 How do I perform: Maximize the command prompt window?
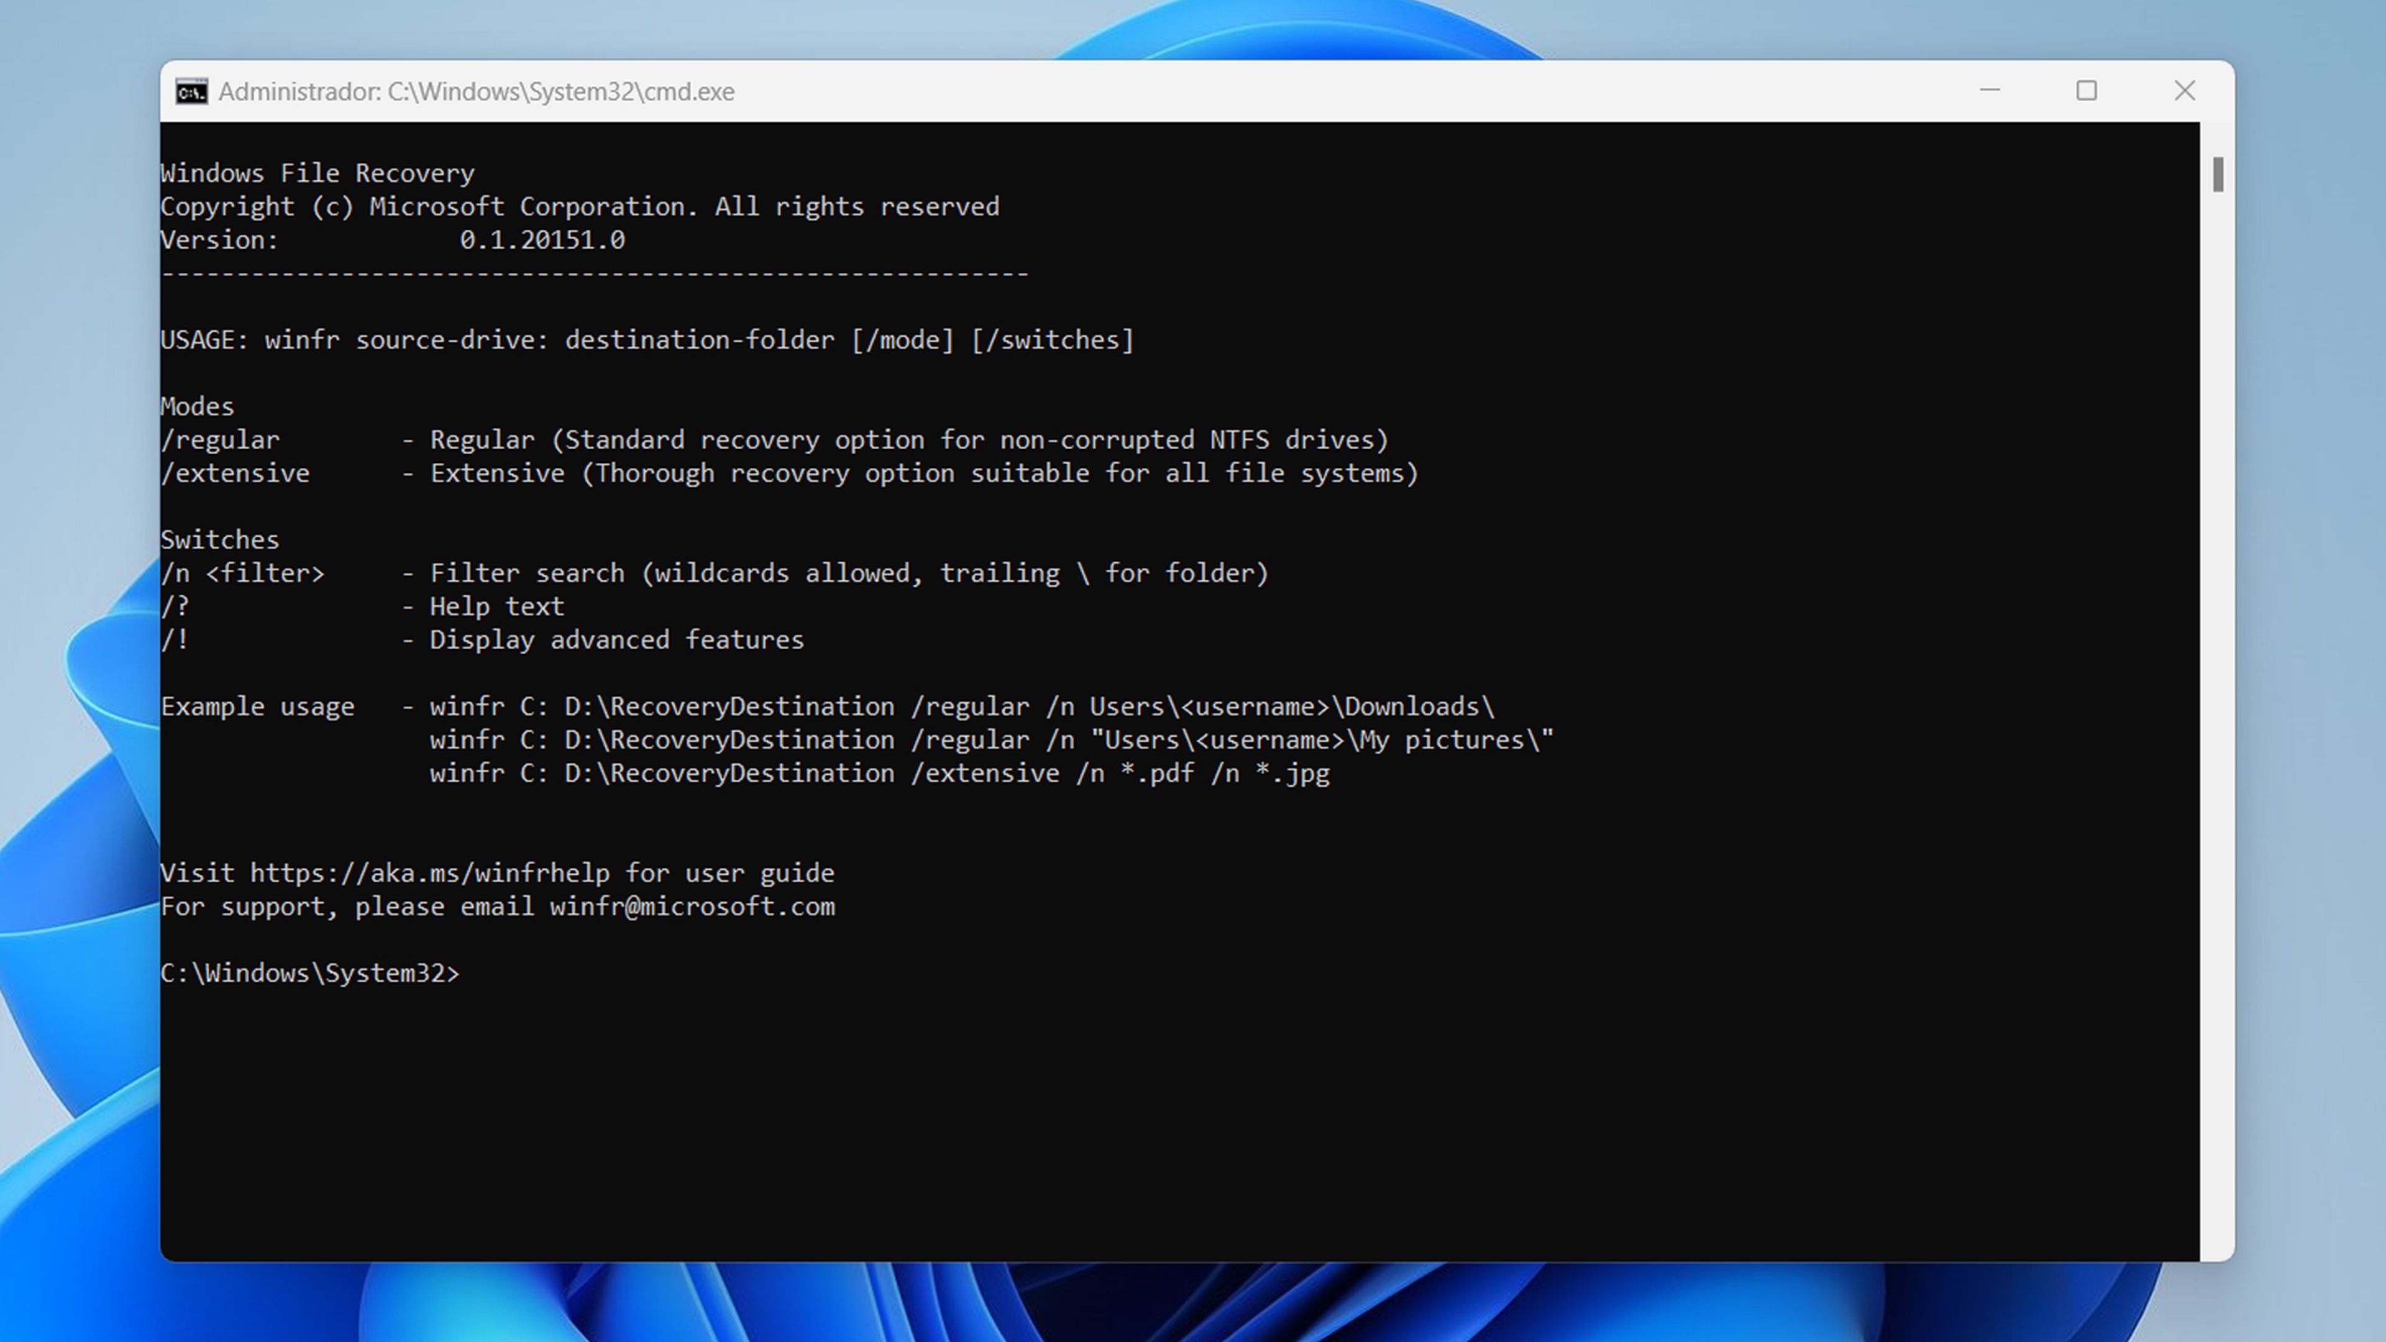click(2086, 91)
